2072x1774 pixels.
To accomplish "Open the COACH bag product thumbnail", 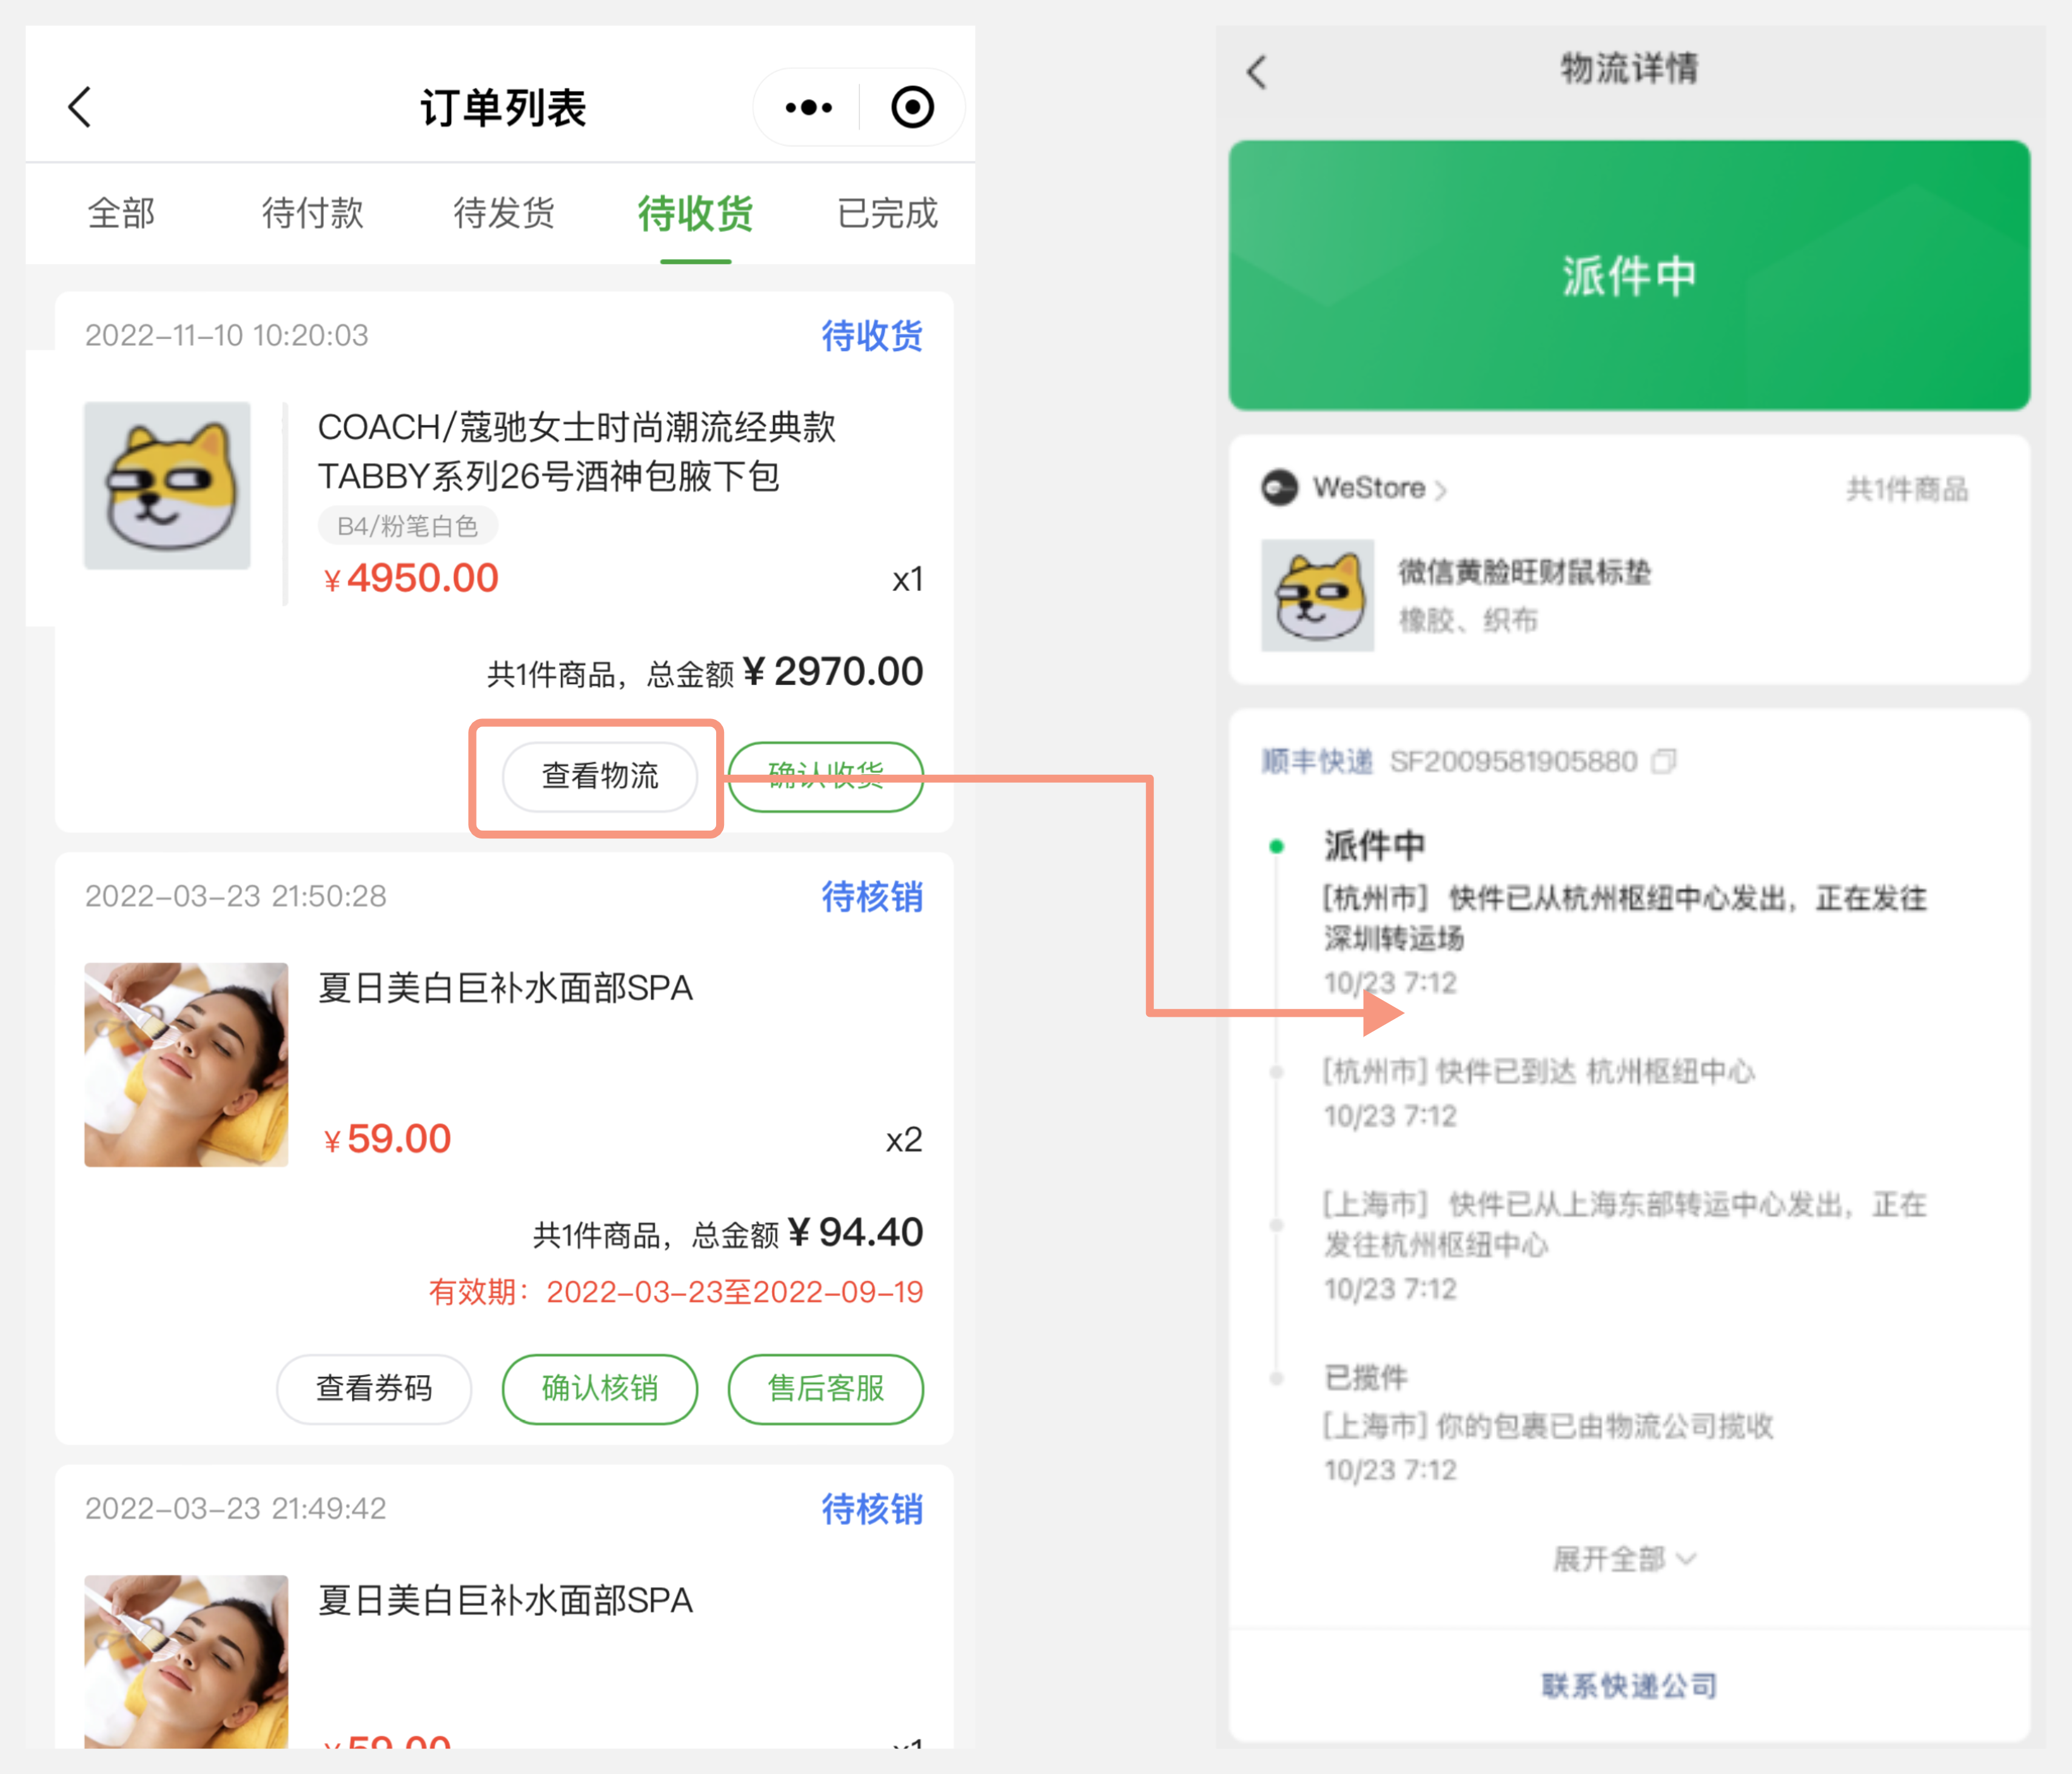I will [167, 486].
